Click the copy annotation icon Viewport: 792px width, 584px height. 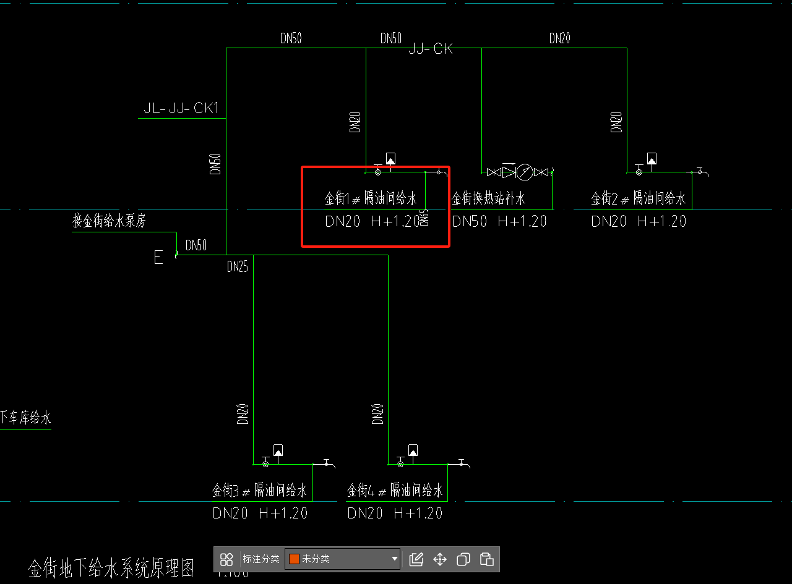(463, 559)
